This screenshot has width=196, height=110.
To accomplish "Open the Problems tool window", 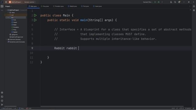I will (x=2, y=101).
